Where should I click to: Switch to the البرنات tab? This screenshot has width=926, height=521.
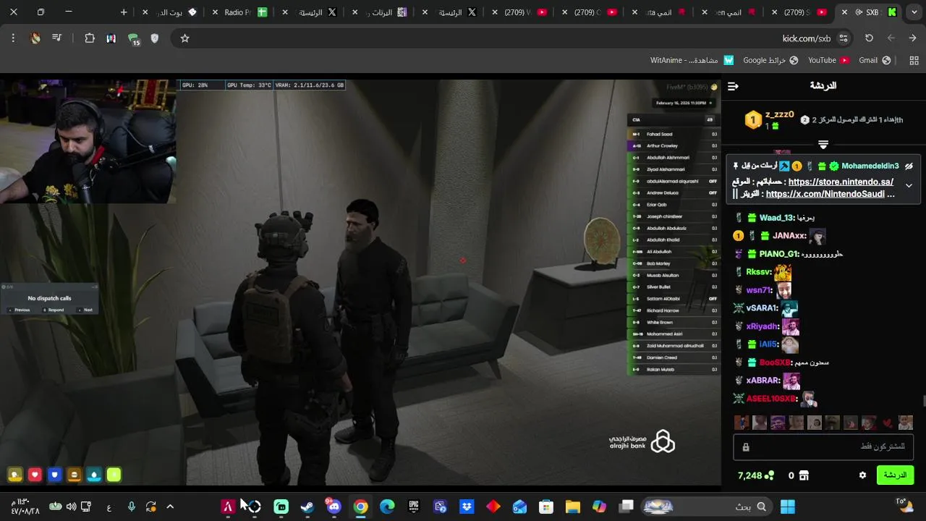379,12
